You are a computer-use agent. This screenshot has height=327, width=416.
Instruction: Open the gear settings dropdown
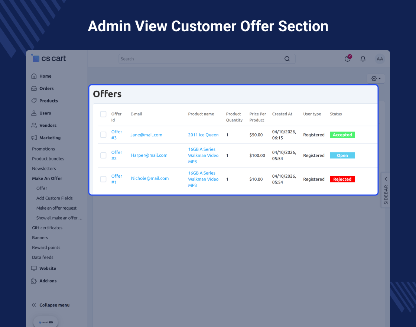[376, 78]
